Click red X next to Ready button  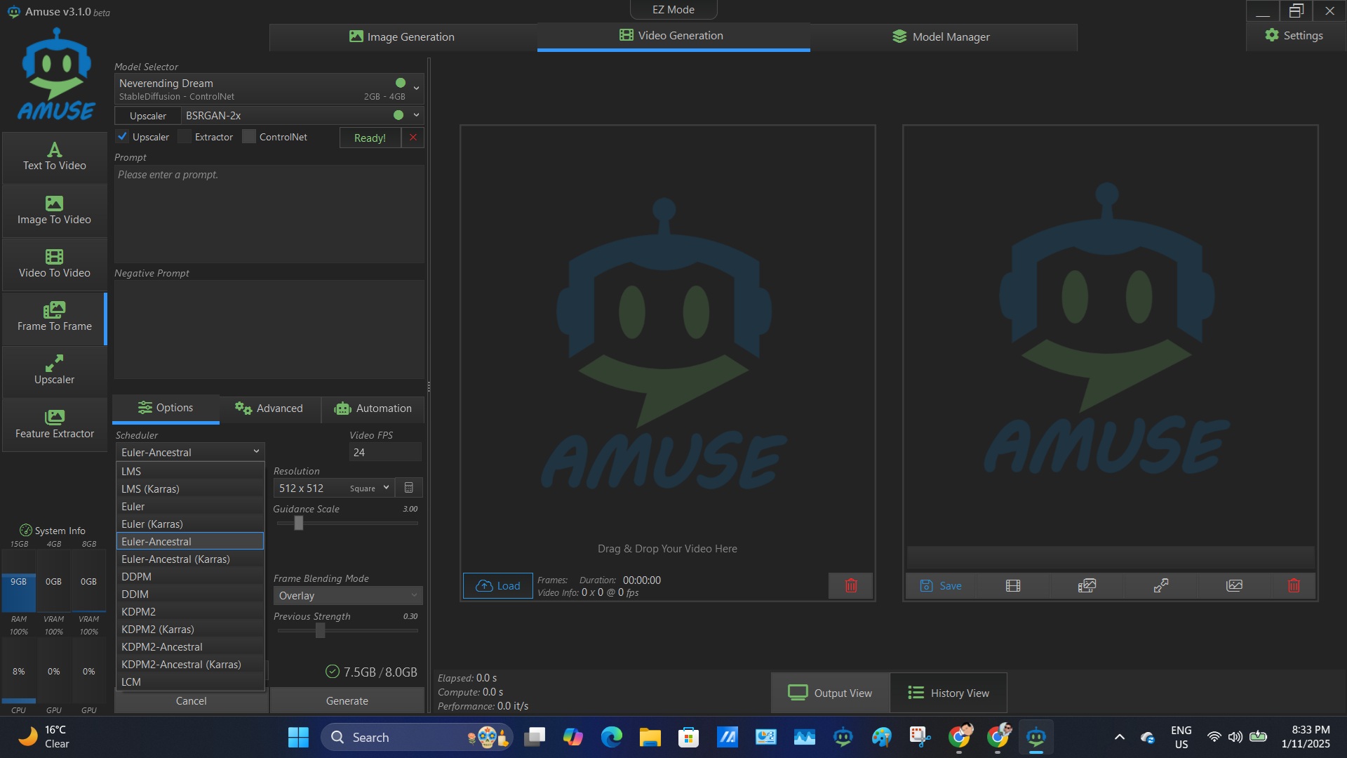(413, 138)
